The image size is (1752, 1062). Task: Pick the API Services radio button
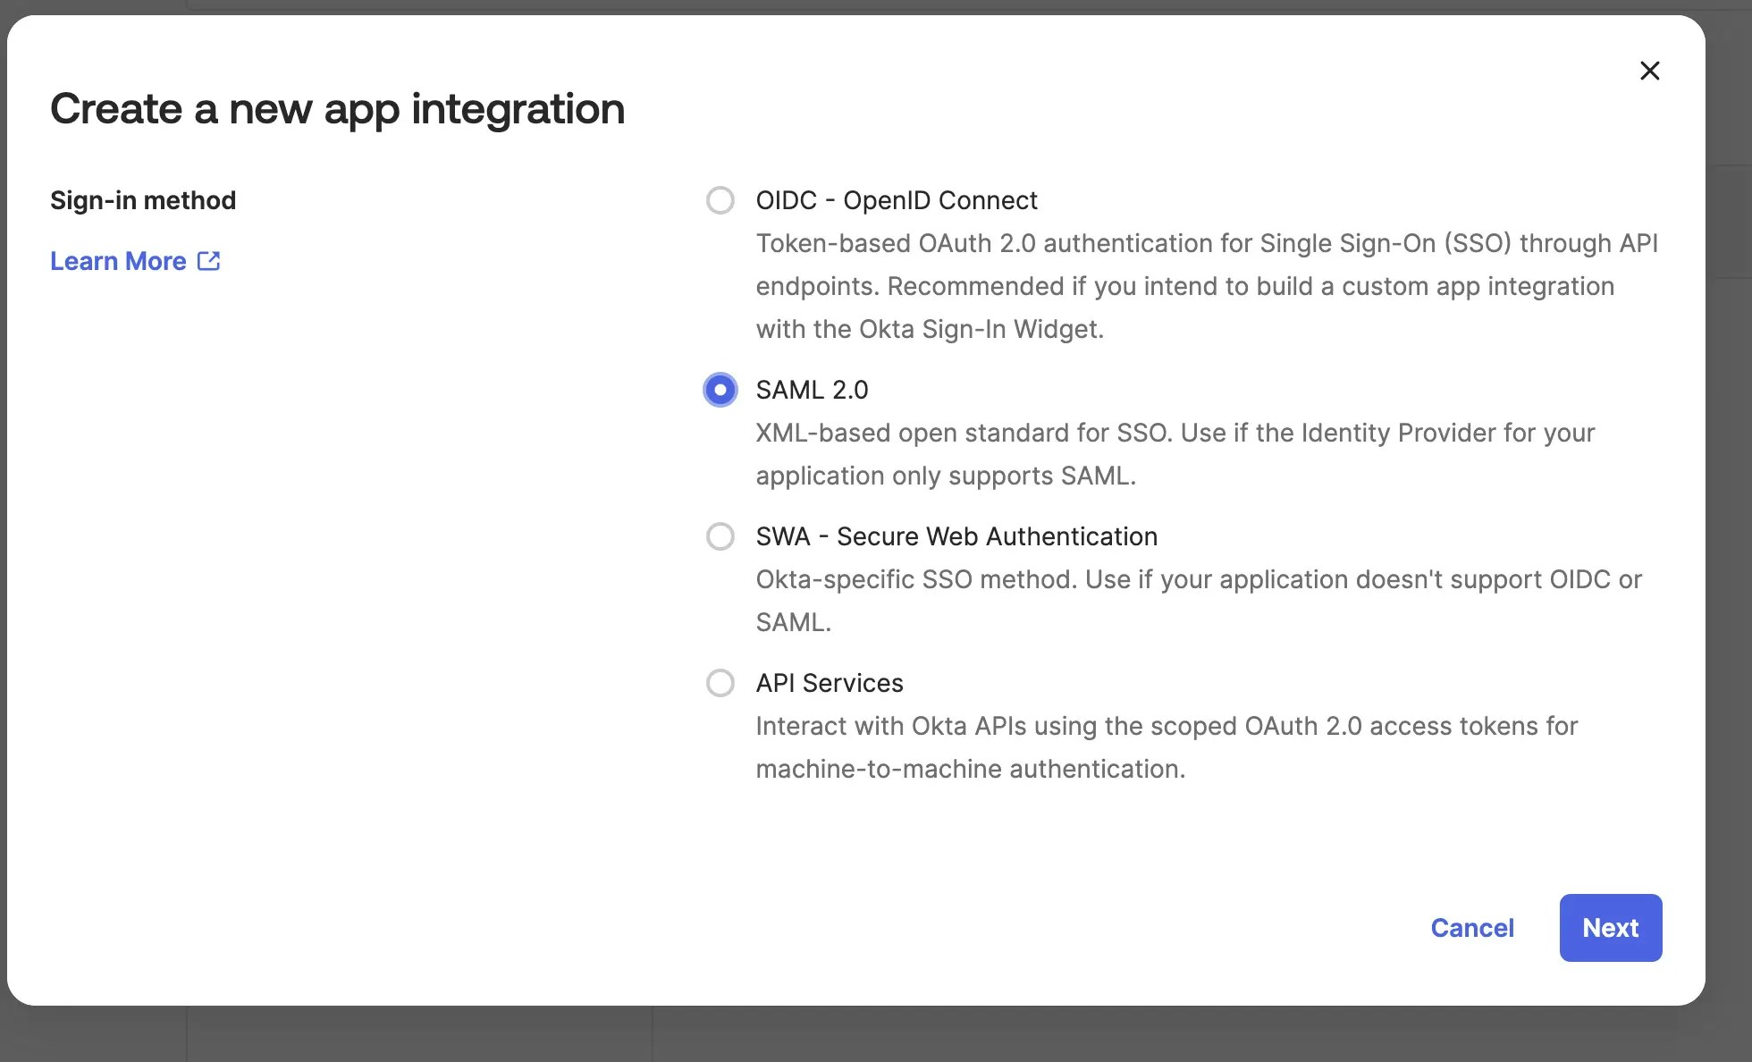click(720, 683)
